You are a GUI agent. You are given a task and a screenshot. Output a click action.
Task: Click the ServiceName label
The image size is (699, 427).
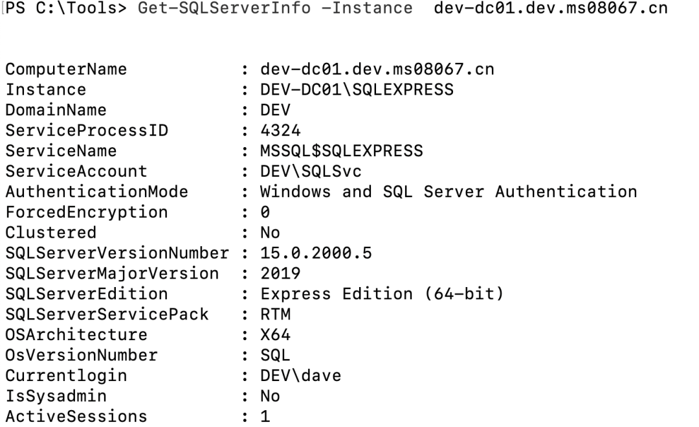pyautogui.click(x=61, y=151)
